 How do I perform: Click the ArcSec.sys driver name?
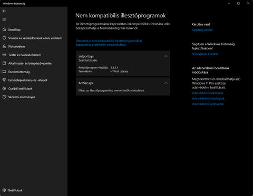85,83
